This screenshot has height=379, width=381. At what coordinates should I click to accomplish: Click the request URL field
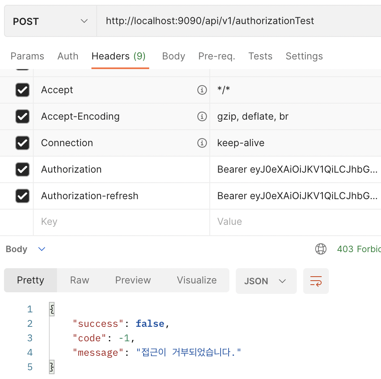pyautogui.click(x=237, y=21)
